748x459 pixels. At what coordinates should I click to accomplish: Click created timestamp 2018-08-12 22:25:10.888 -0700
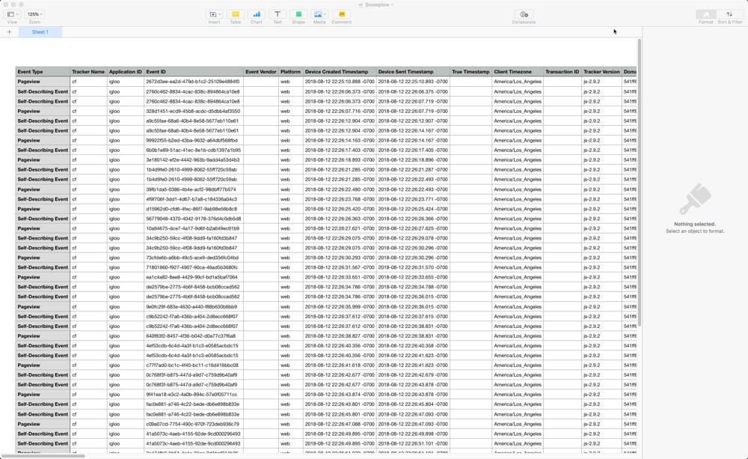pos(340,82)
